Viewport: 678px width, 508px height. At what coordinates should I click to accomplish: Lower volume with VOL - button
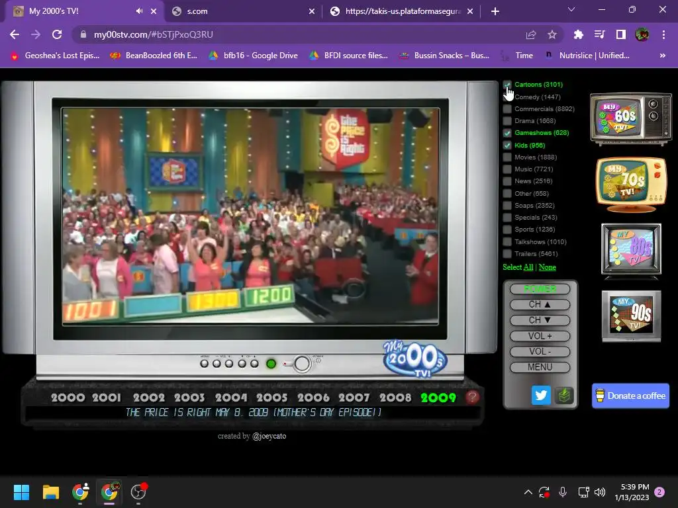click(x=540, y=352)
